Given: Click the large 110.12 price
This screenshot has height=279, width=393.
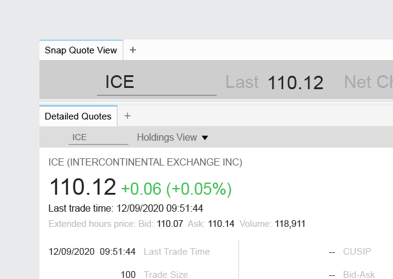Looking at the screenshot, I should point(82,187).
